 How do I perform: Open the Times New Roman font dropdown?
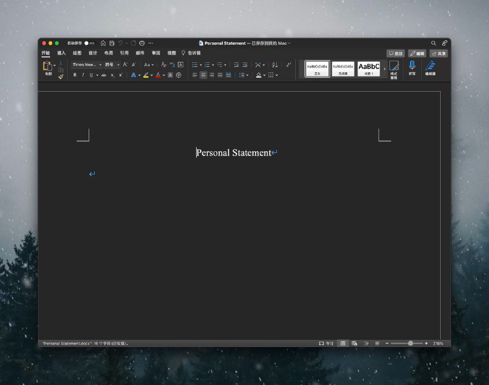tap(87, 64)
